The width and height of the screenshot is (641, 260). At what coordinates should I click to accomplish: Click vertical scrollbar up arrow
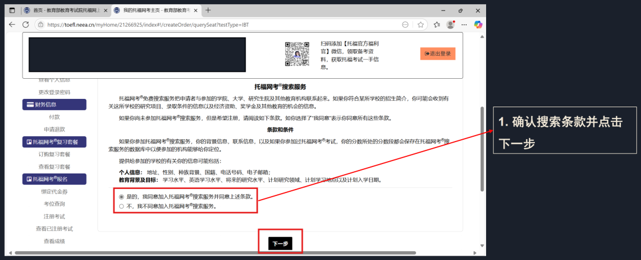482,36
